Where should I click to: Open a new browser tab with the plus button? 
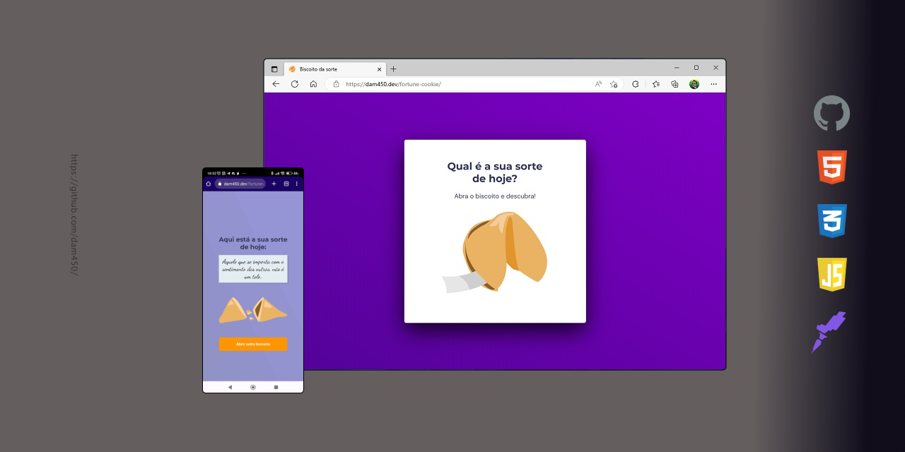[394, 69]
